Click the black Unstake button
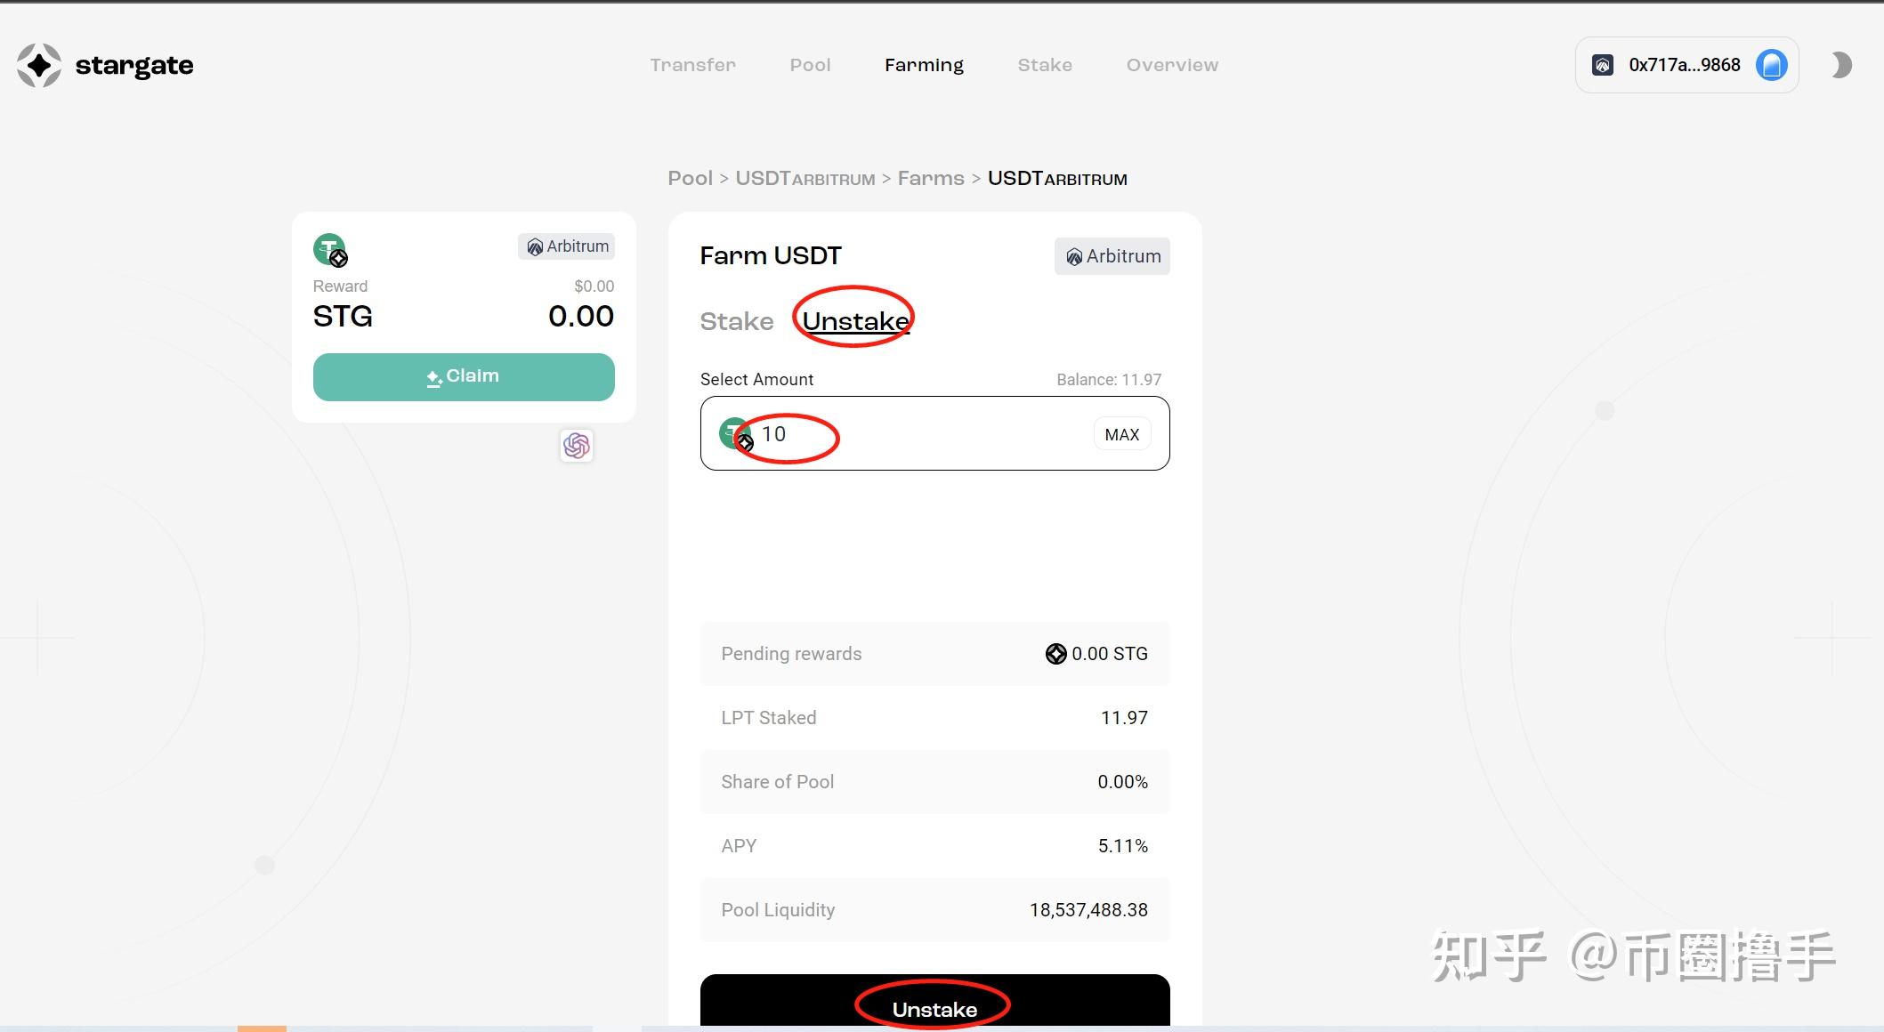The image size is (1884, 1032). [x=934, y=1005]
